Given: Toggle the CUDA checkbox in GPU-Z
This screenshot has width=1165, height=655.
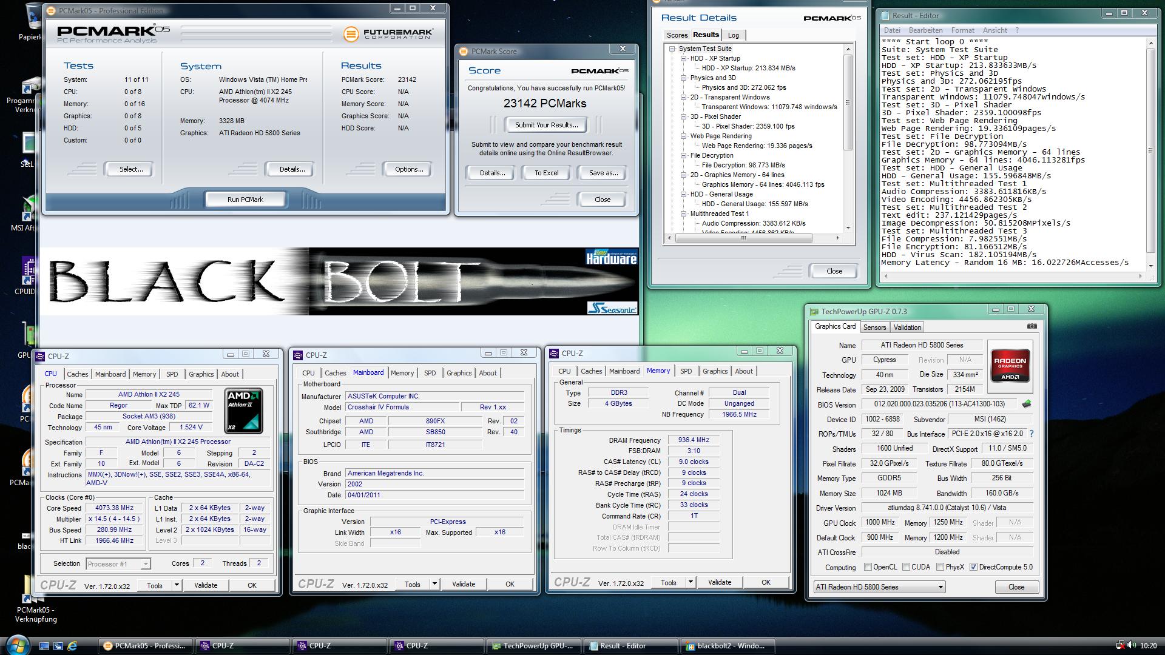Looking at the screenshot, I should coord(906,567).
